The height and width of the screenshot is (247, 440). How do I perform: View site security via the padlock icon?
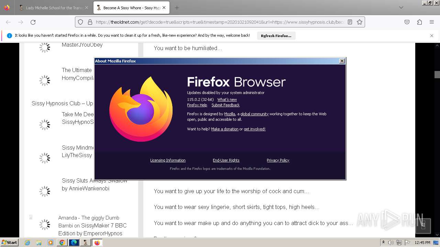tap(90, 22)
